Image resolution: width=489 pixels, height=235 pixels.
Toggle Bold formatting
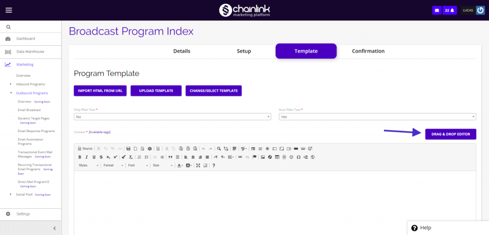click(x=80, y=157)
